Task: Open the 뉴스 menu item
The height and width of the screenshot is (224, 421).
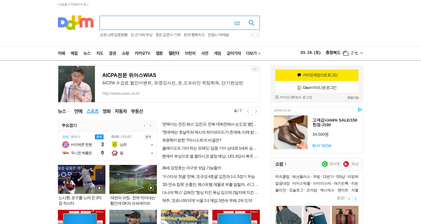Action: coord(87,53)
